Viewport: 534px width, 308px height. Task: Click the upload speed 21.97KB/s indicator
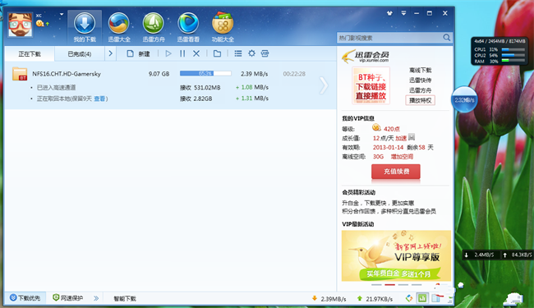pos(375,299)
